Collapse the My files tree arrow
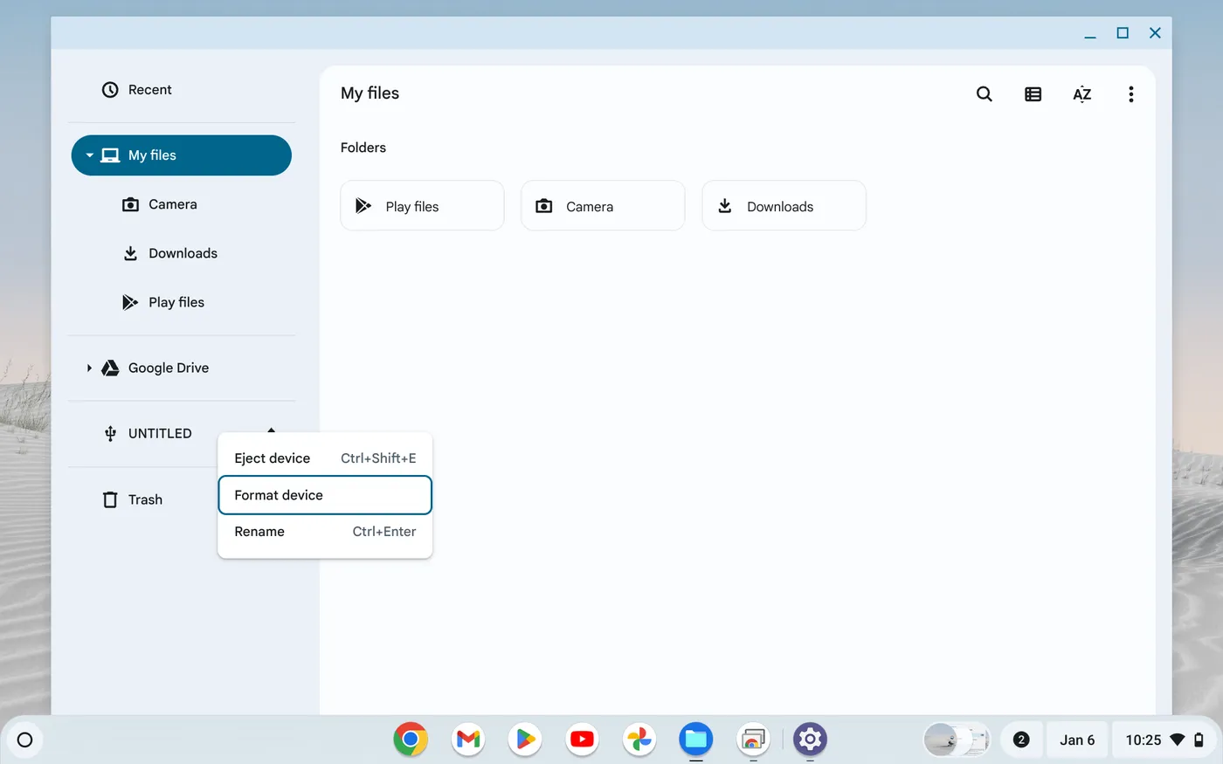Screen dimensions: 1223x764 (89, 155)
